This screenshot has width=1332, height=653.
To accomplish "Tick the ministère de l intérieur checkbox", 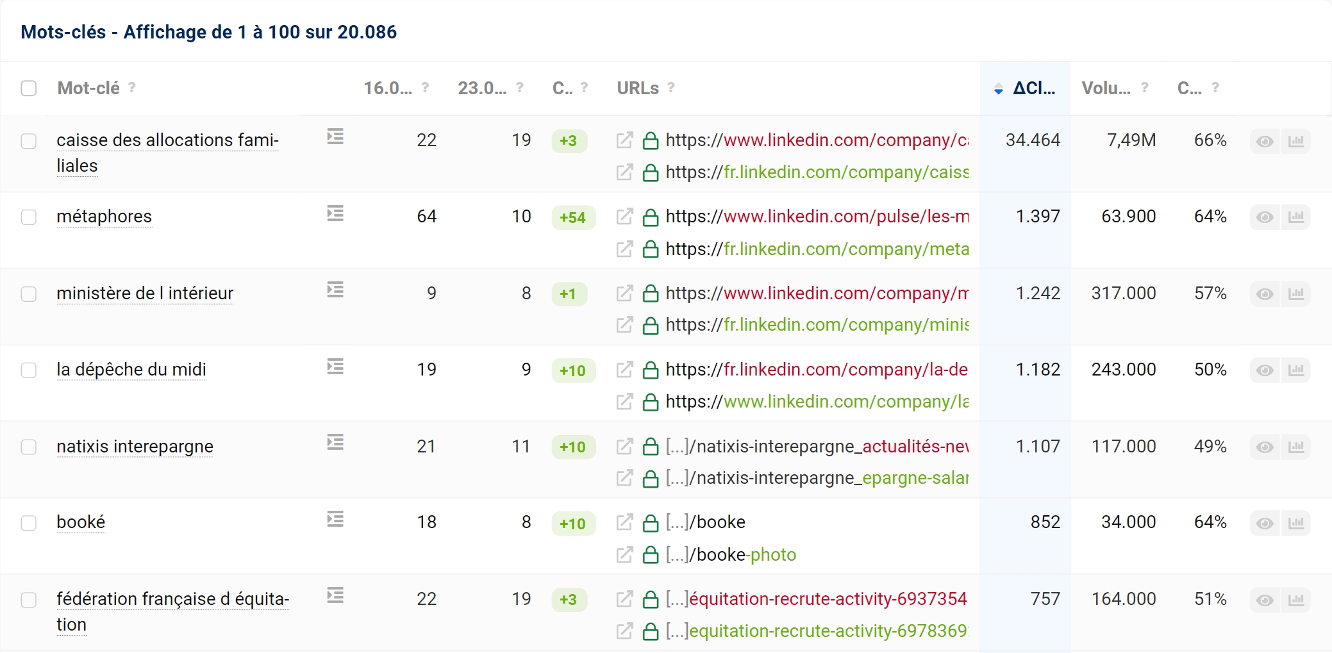I will tap(29, 294).
